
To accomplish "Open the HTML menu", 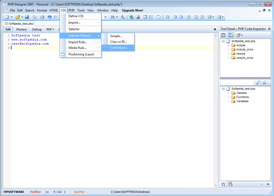I will coord(54,10).
